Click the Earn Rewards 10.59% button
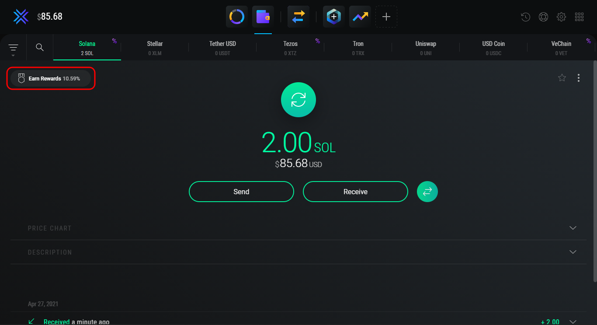 click(51, 79)
